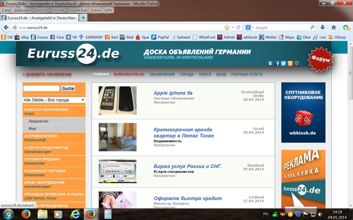Viewport: 353px width, 220px height.
Task: Open the browser home page icon
Action: (334, 27)
